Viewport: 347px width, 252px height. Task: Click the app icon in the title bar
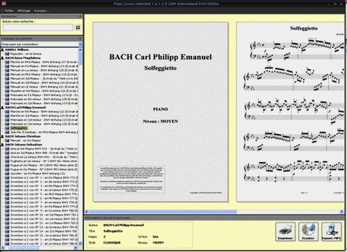pyautogui.click(x=4, y=3)
